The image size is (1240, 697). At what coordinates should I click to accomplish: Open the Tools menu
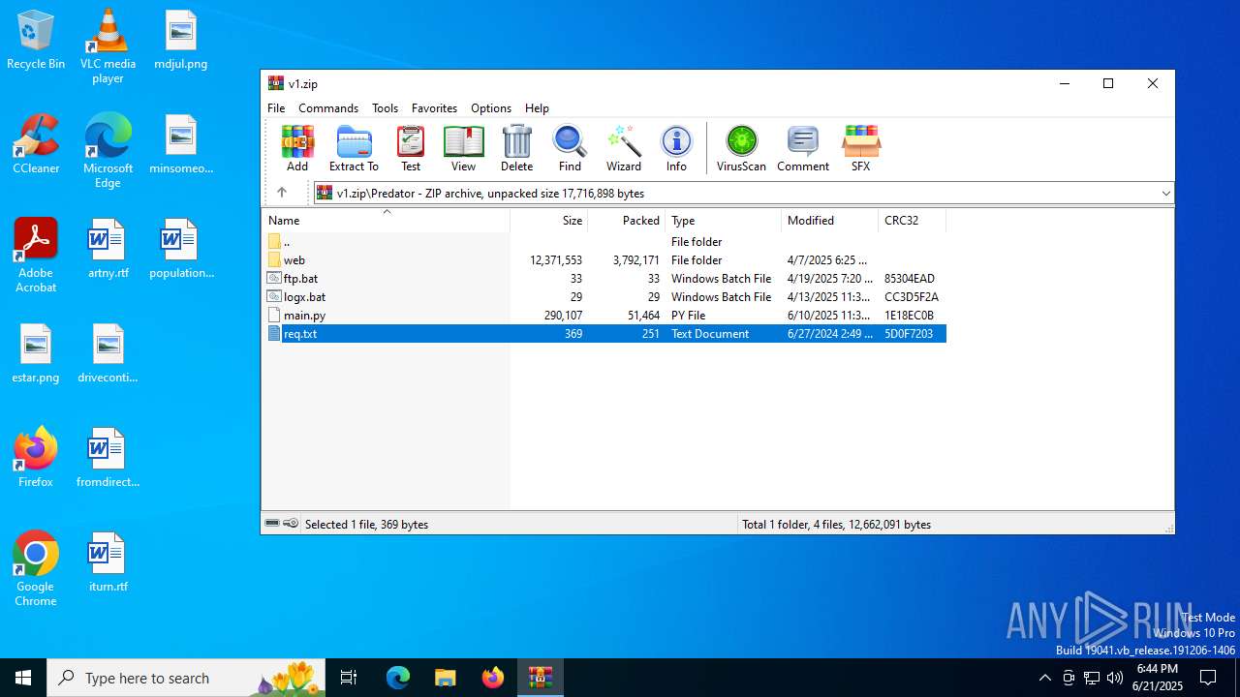(x=385, y=108)
